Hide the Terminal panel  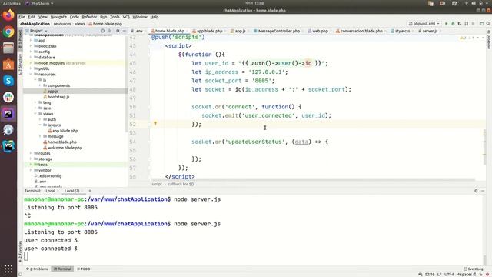click(483, 191)
